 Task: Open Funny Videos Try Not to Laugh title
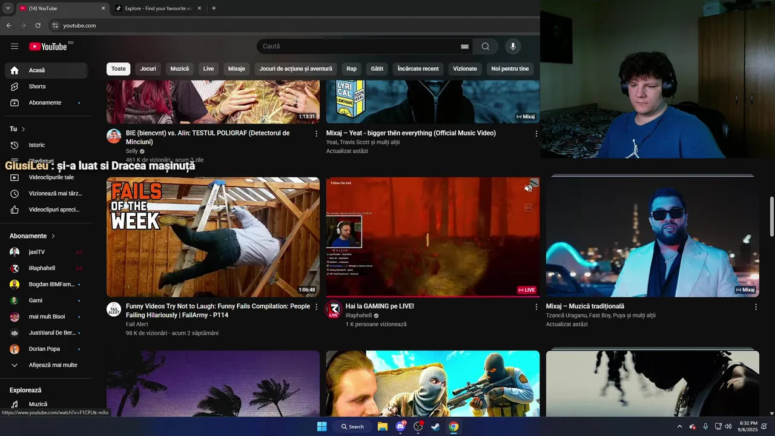point(218,311)
